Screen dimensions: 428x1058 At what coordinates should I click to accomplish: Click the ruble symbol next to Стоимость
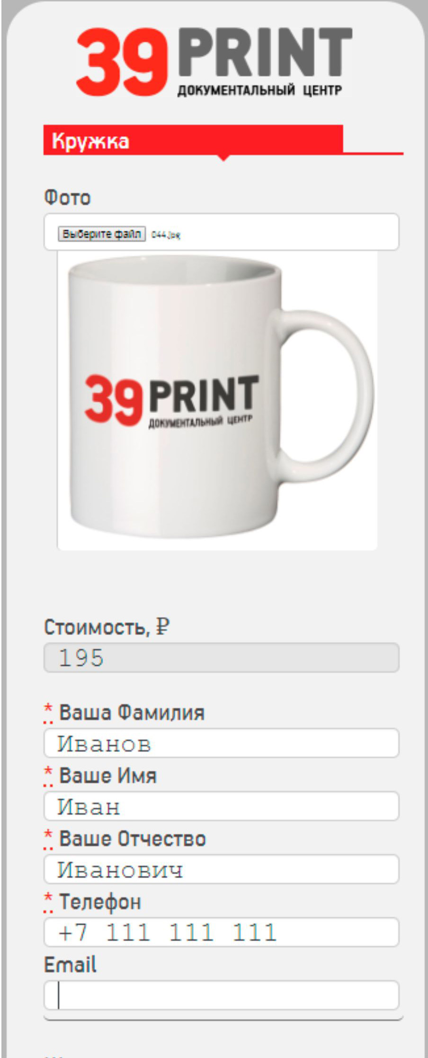click(162, 627)
